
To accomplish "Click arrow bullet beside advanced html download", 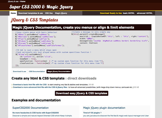I will pyautogui.click(x=12, y=87).
